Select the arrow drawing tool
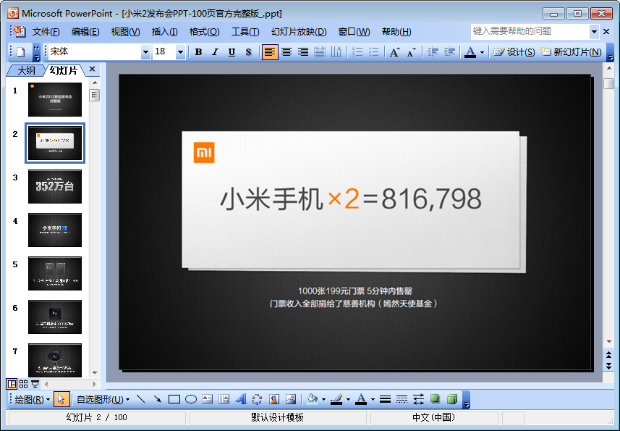The width and height of the screenshot is (620, 431). point(158,399)
